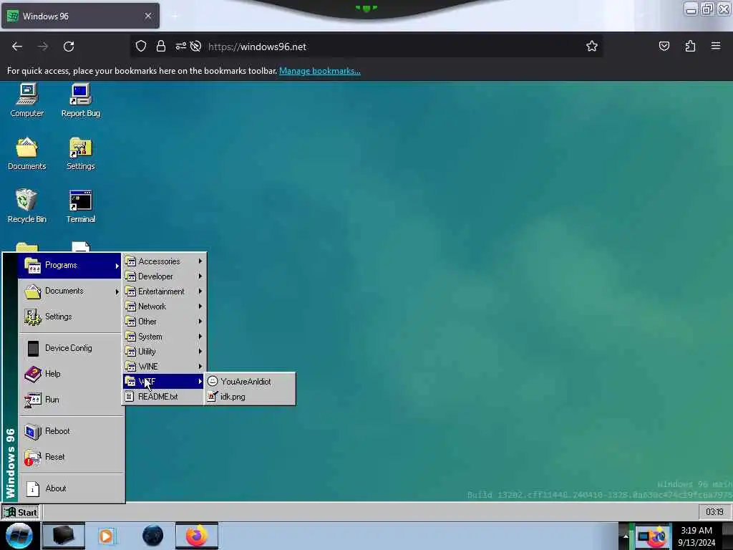This screenshot has height=550, width=733.
Task: Expand the Developer programs folder
Action: coord(164,276)
